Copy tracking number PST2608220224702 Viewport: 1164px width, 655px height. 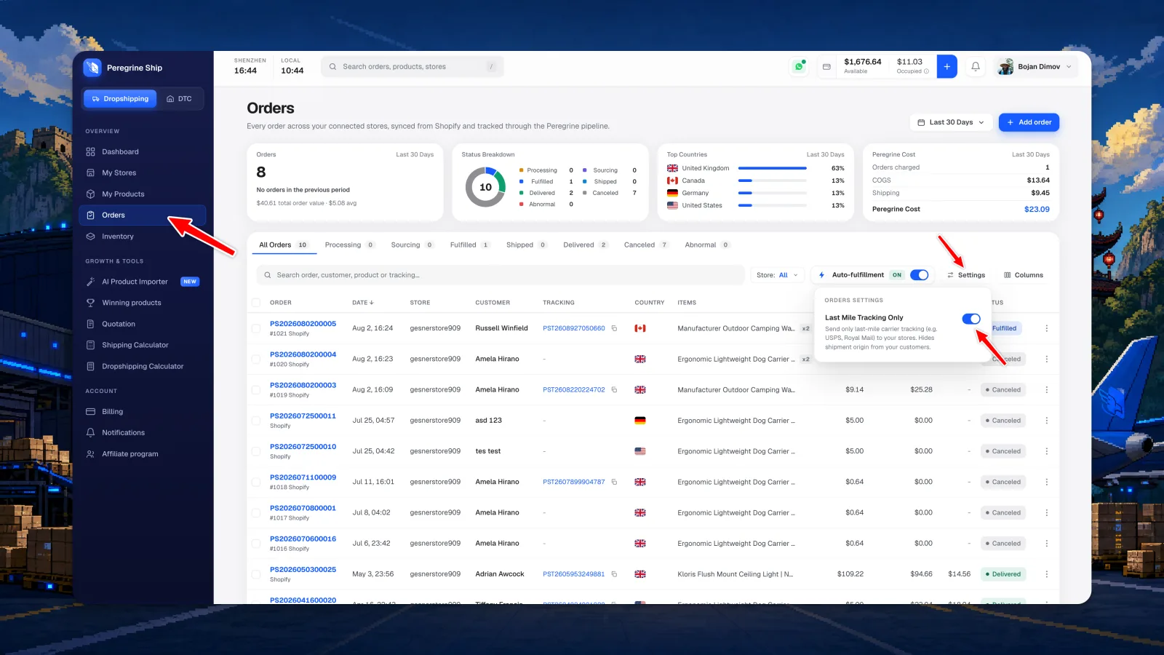[x=614, y=390]
